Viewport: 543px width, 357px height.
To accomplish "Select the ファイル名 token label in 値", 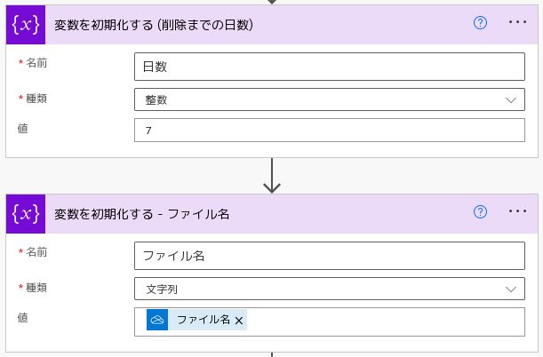I will [x=204, y=320].
